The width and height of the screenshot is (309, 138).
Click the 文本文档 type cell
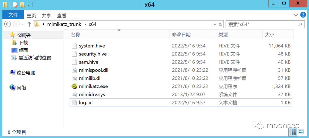click(228, 102)
